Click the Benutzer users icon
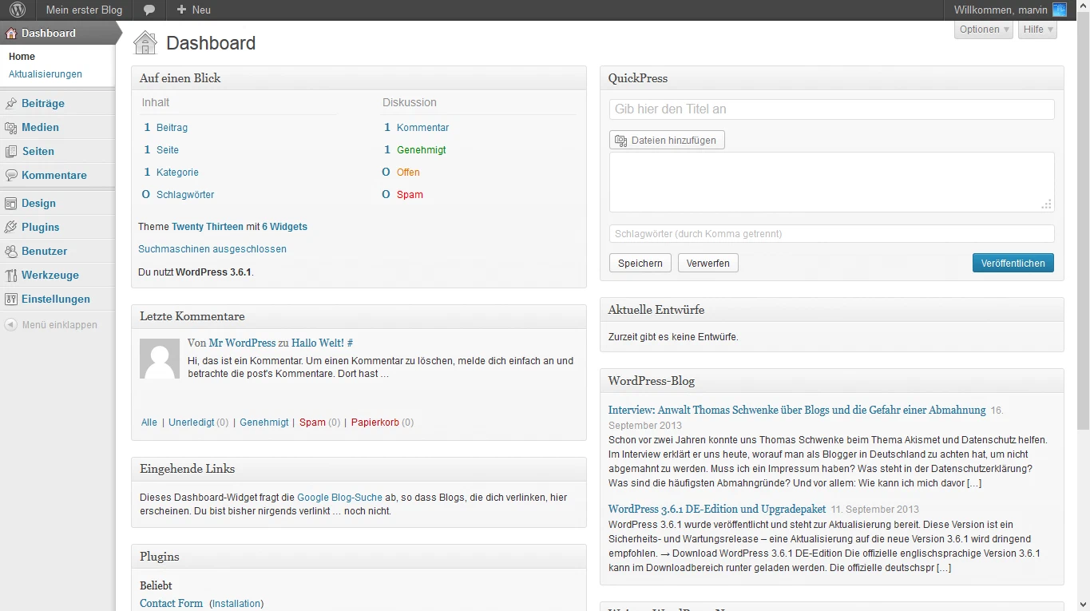 point(11,251)
